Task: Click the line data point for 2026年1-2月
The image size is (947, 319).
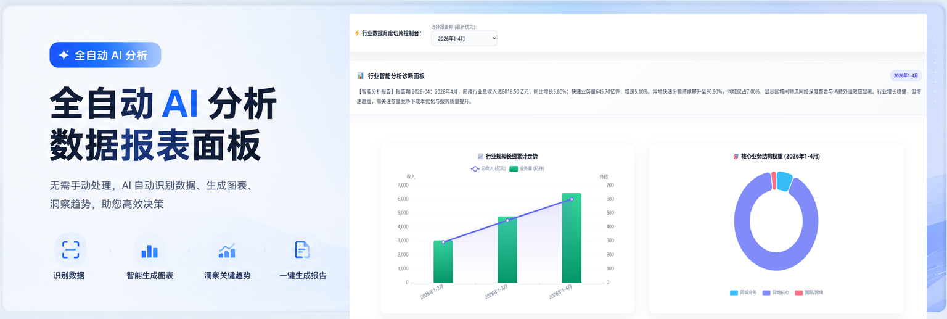Action: pyautogui.click(x=443, y=242)
